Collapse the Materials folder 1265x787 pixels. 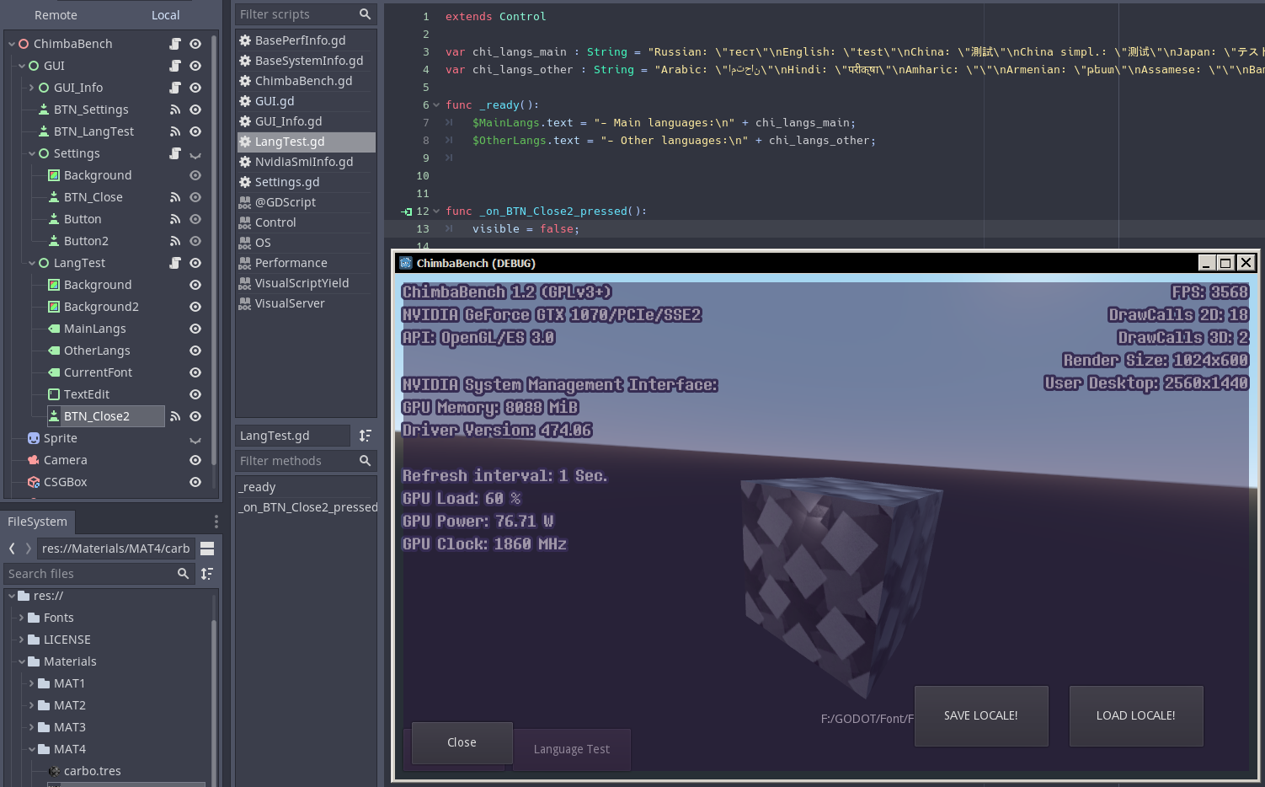[21, 661]
